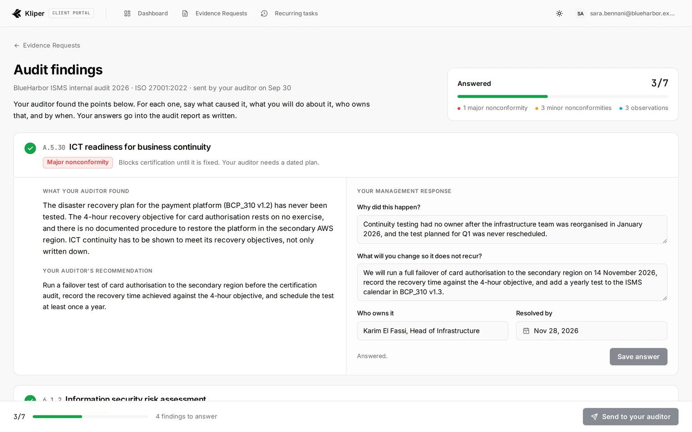Click the green check icon for A.5.30
Screen dimensions: 692x432
pos(30,148)
